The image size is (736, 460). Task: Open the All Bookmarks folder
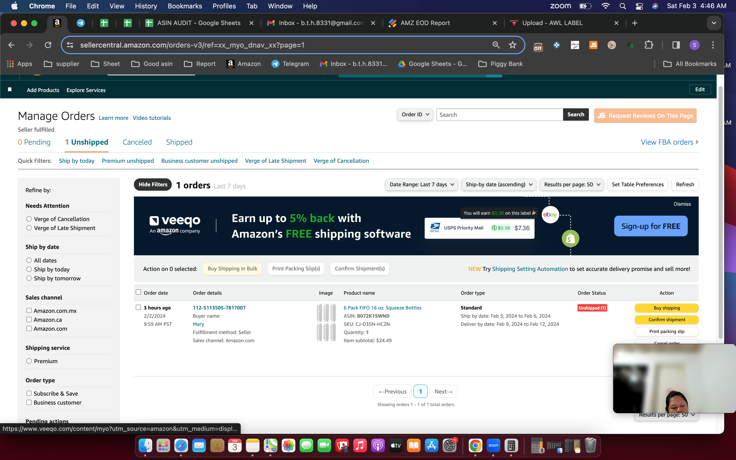click(x=690, y=64)
